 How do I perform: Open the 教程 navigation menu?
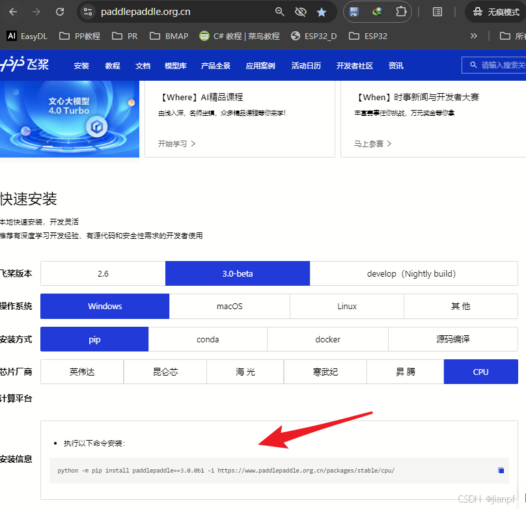point(113,66)
